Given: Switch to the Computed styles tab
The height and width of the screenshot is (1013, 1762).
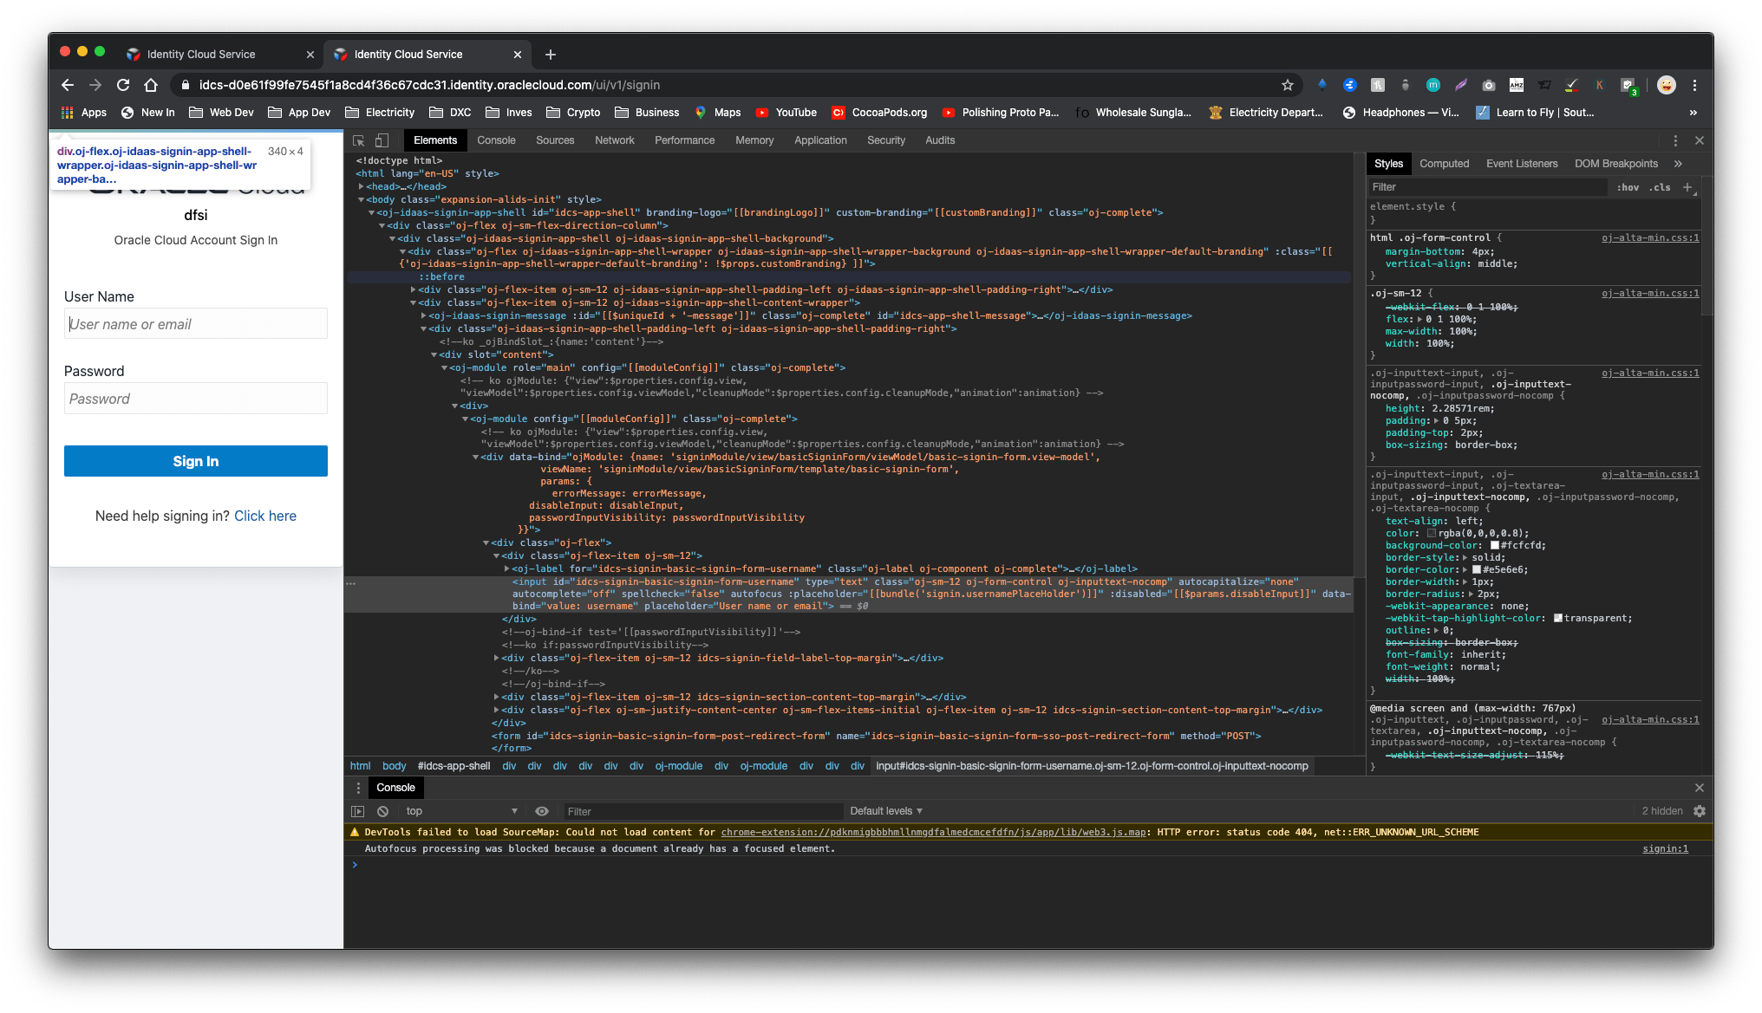Looking at the screenshot, I should click(x=1445, y=163).
